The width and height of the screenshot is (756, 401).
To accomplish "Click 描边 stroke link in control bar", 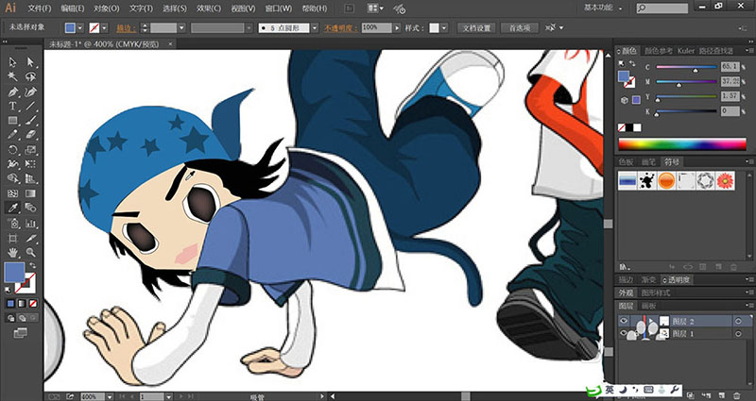I will click(127, 28).
